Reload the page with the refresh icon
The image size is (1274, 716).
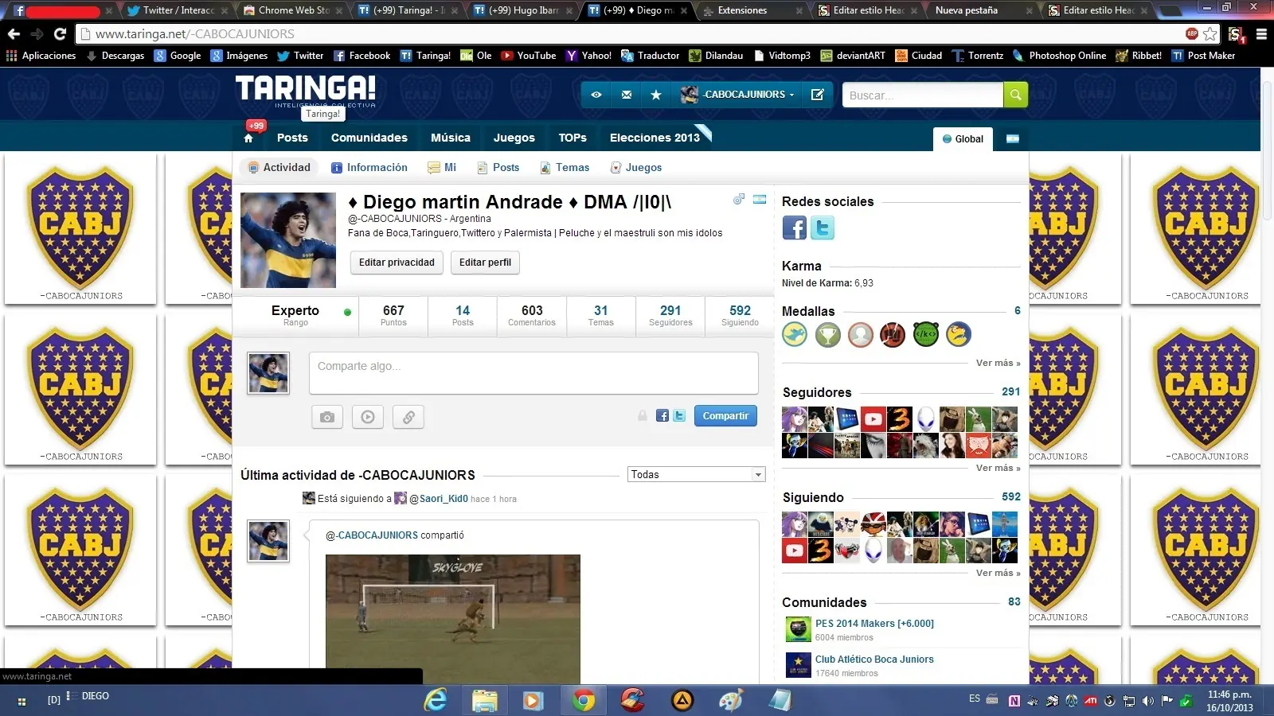point(60,34)
